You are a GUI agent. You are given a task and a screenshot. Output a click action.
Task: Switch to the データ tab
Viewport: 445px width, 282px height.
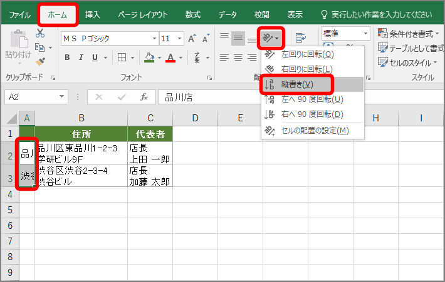[x=228, y=14]
